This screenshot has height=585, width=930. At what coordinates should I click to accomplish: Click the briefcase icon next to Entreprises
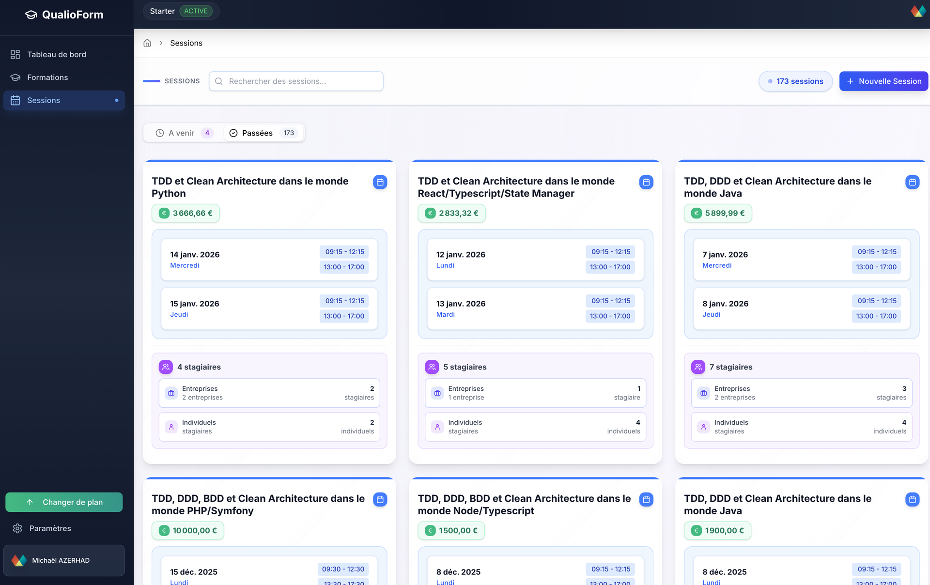click(x=171, y=393)
